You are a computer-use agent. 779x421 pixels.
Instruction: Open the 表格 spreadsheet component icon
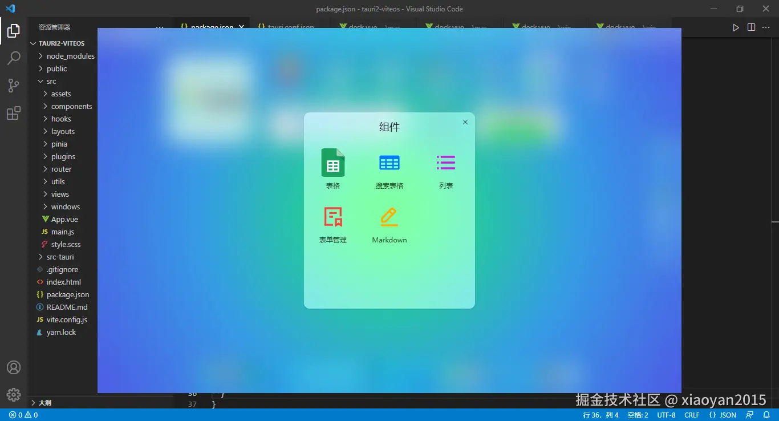point(333,163)
